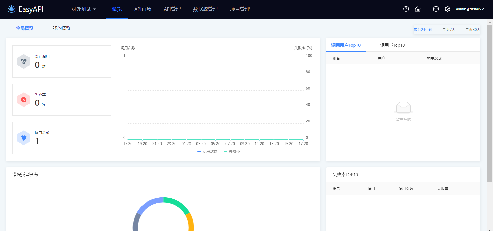Click the 失败率 column header in bottom table
This screenshot has height=231, width=493.
pos(443,189)
